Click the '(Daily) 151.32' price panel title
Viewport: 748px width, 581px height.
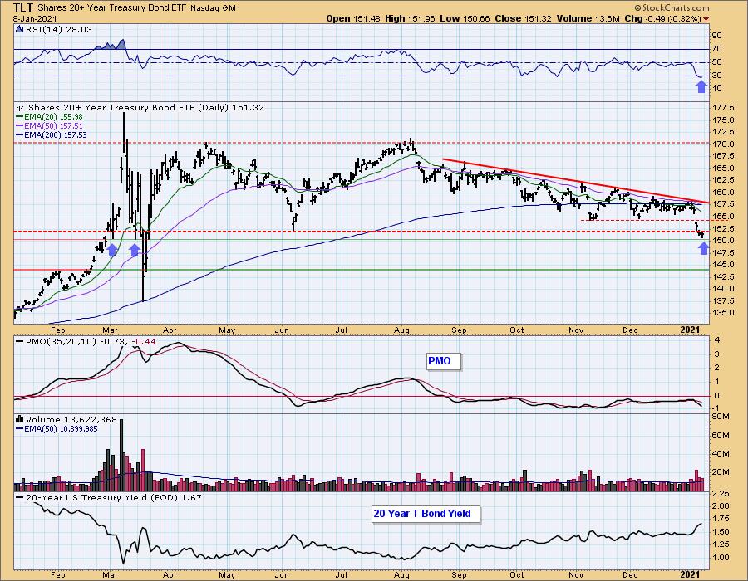coord(231,108)
